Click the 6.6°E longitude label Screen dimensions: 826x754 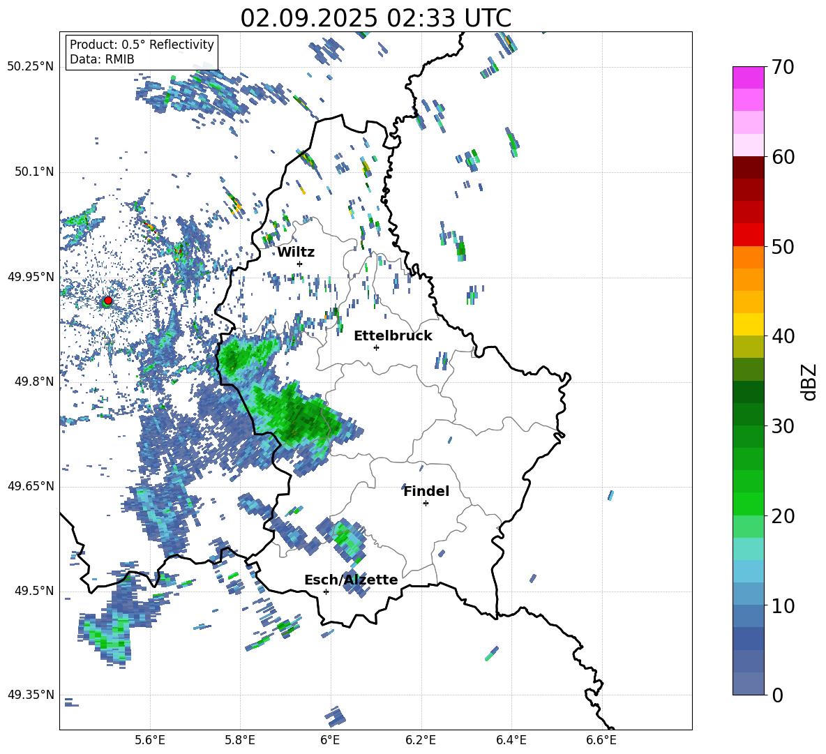pos(601,740)
